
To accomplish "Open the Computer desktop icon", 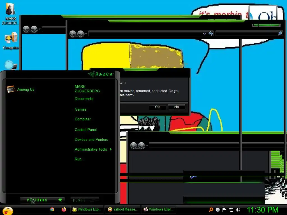I will tap(11, 41).
